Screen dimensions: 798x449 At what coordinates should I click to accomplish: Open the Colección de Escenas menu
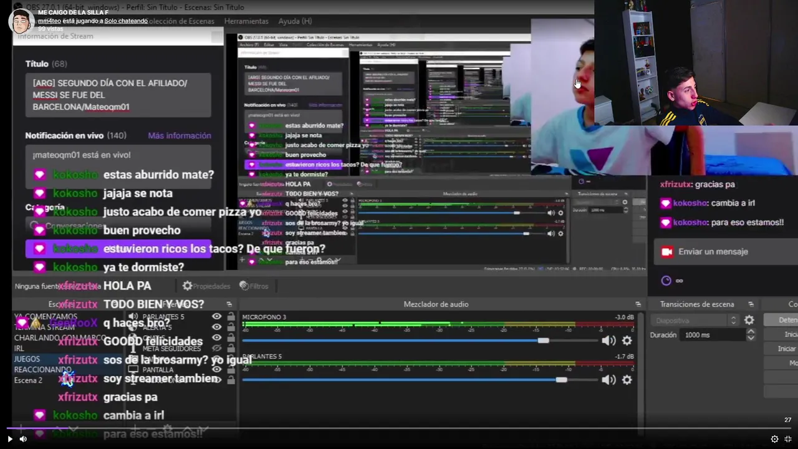click(x=181, y=21)
